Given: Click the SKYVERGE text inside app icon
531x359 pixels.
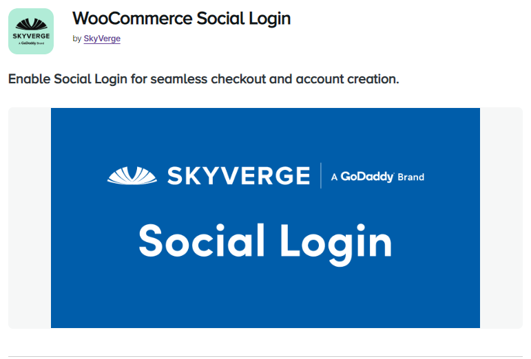Looking at the screenshot, I should pyautogui.click(x=31, y=36).
